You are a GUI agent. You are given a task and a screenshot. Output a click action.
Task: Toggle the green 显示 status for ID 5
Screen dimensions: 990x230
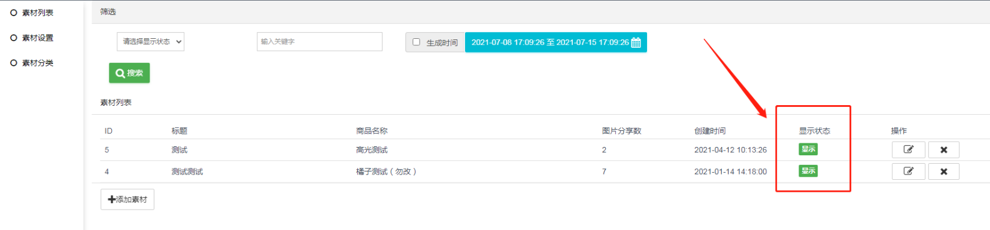click(x=808, y=149)
